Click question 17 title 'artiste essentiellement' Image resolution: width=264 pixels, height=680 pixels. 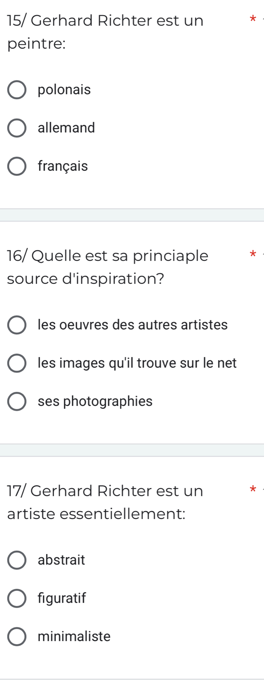(x=105, y=502)
